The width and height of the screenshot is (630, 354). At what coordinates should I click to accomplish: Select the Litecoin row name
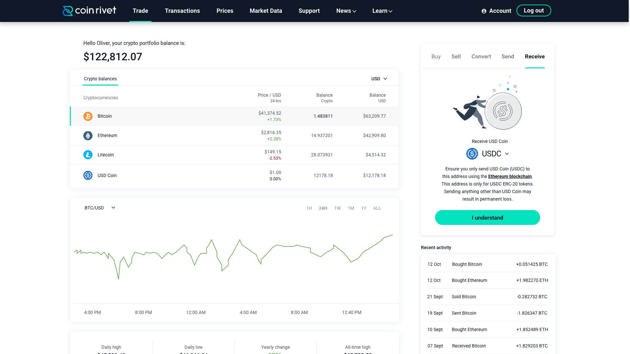pyautogui.click(x=105, y=155)
